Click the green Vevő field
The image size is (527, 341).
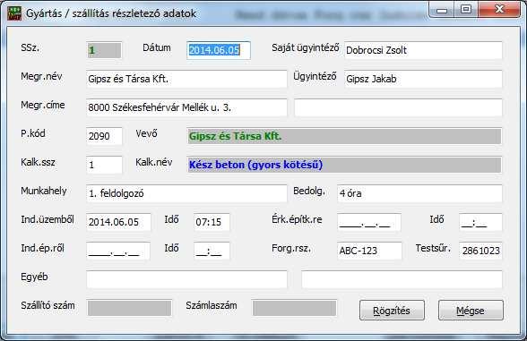344,136
